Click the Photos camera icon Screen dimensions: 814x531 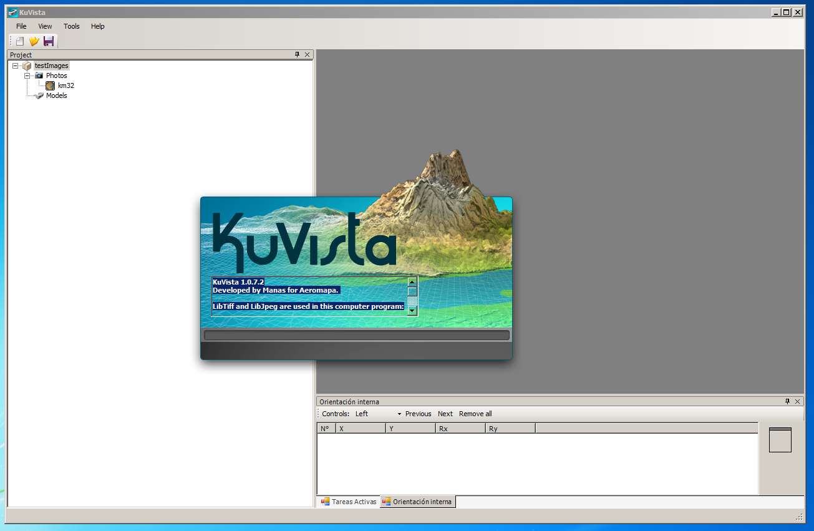(x=39, y=76)
